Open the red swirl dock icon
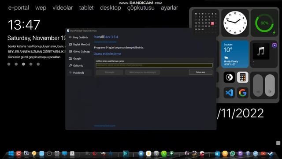Viewport: 282px width, 159px height. pos(95,154)
